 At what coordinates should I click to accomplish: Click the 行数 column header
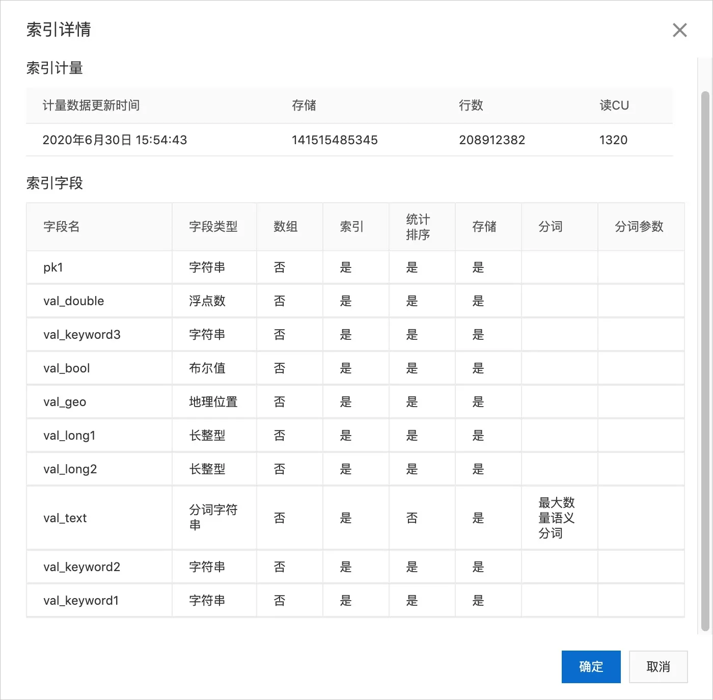tap(471, 105)
